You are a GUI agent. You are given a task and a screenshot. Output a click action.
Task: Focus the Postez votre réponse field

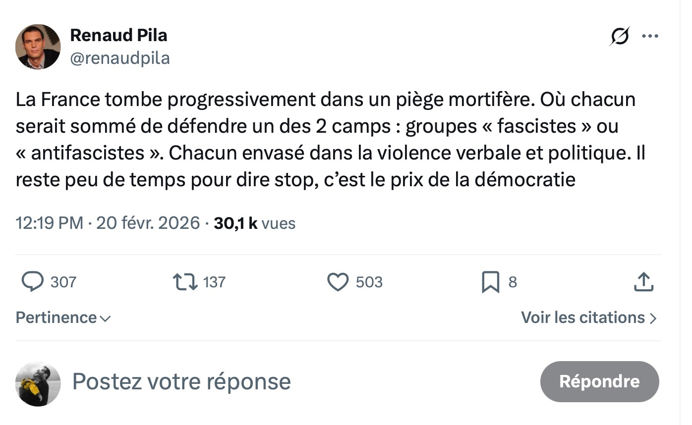coord(181,381)
